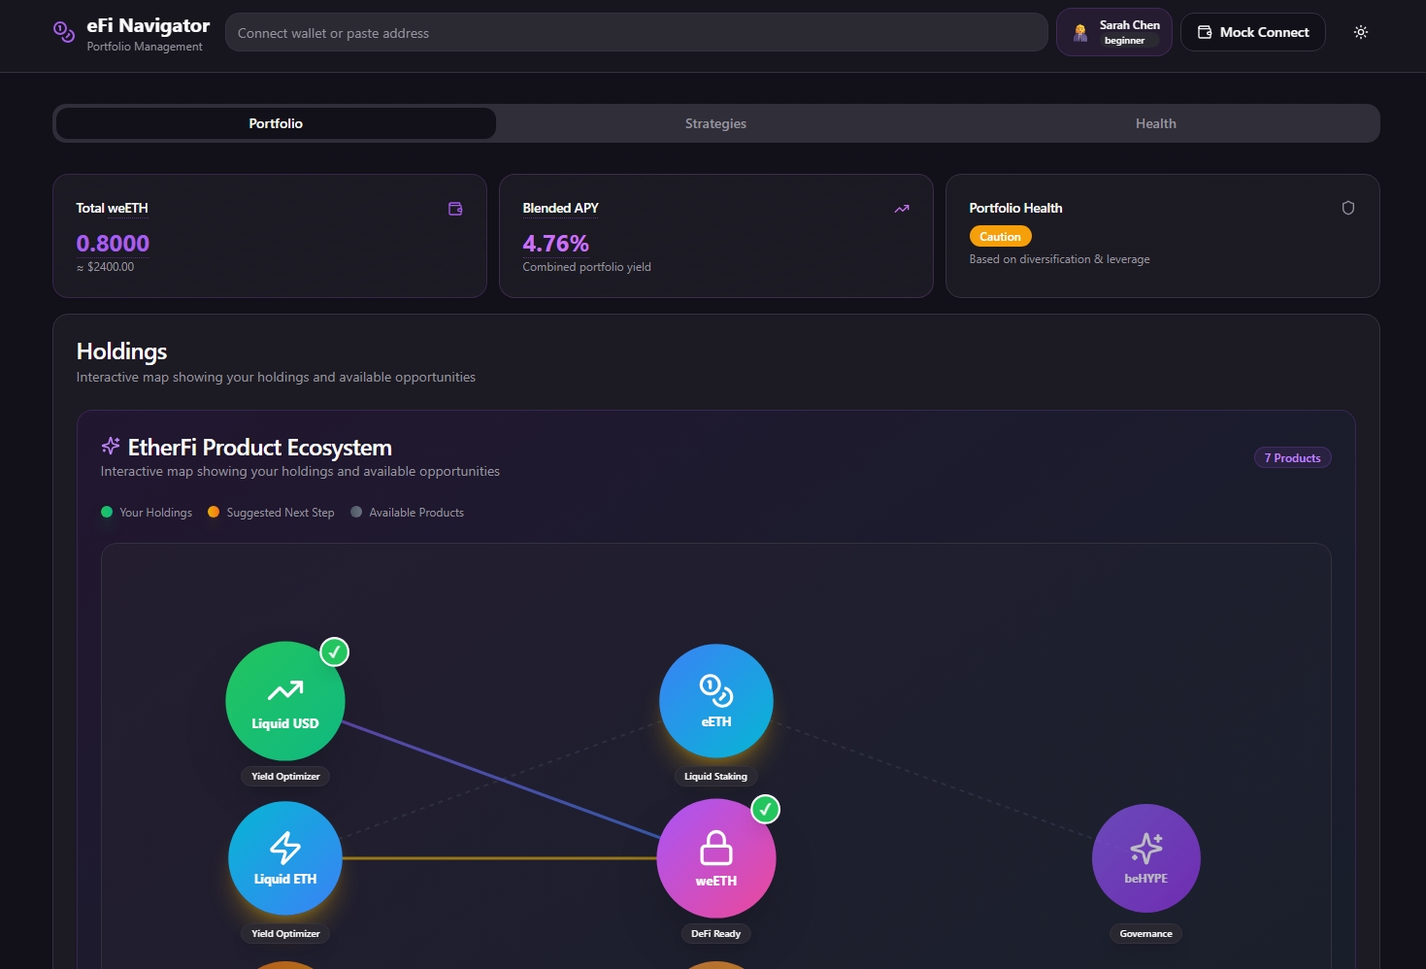Click the Portfolio Management subtitle
This screenshot has width=1426, height=969.
[x=145, y=47]
